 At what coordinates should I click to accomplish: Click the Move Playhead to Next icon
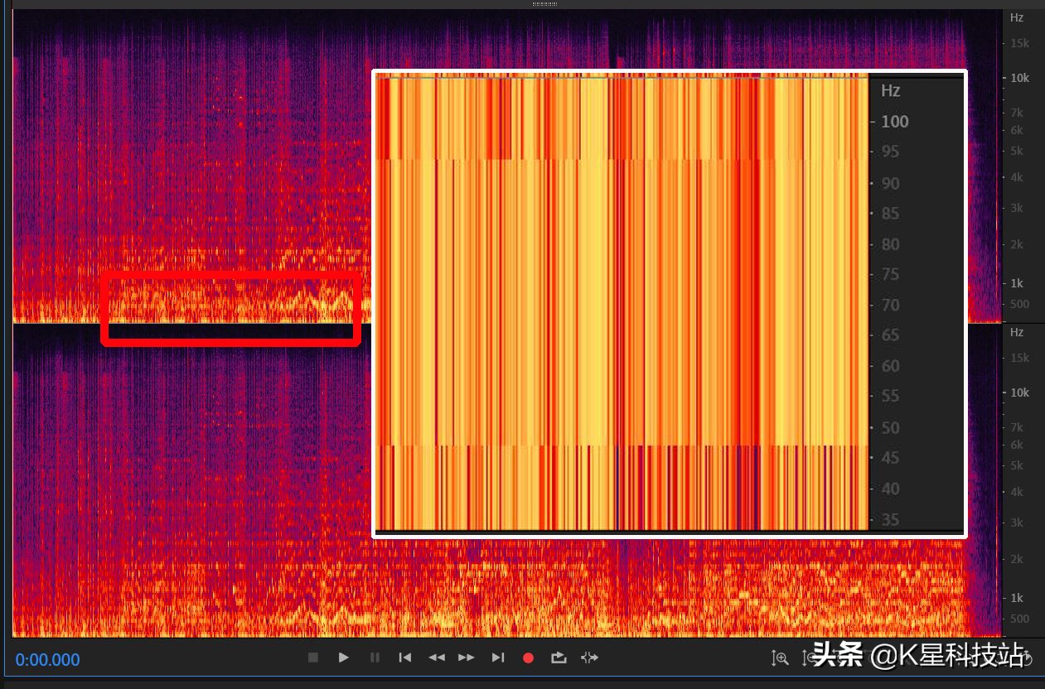click(498, 658)
